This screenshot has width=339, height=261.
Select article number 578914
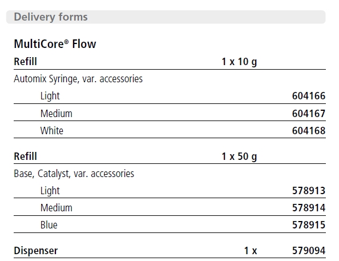(x=309, y=208)
